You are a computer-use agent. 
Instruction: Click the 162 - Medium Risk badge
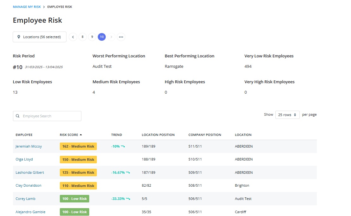pos(78,146)
